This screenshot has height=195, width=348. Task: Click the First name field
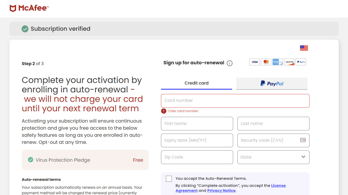tap(197, 124)
